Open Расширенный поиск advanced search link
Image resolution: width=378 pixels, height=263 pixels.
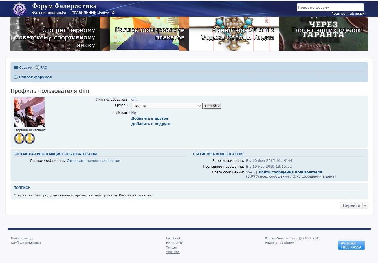[348, 14]
